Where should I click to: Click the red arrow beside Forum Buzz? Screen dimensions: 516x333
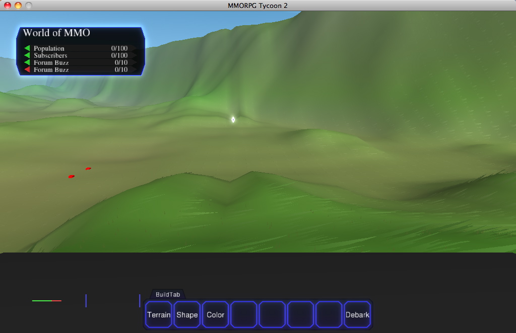pyautogui.click(x=27, y=69)
